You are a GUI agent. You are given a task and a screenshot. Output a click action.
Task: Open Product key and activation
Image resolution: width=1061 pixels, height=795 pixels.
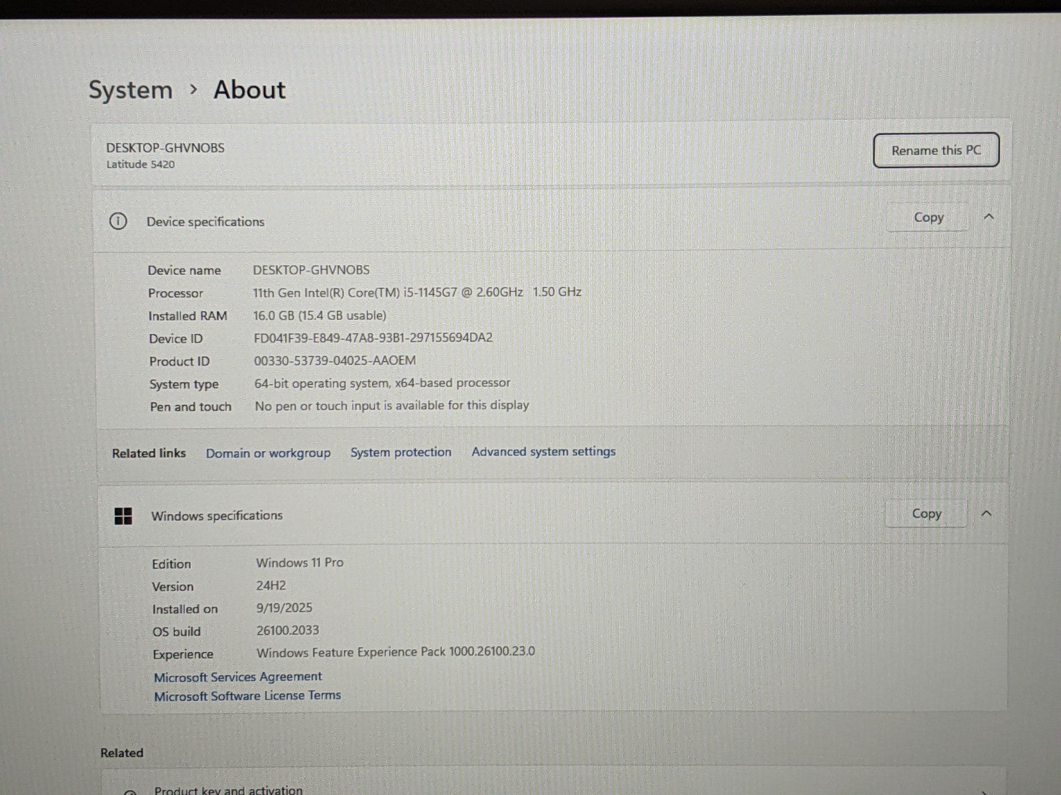click(228, 790)
